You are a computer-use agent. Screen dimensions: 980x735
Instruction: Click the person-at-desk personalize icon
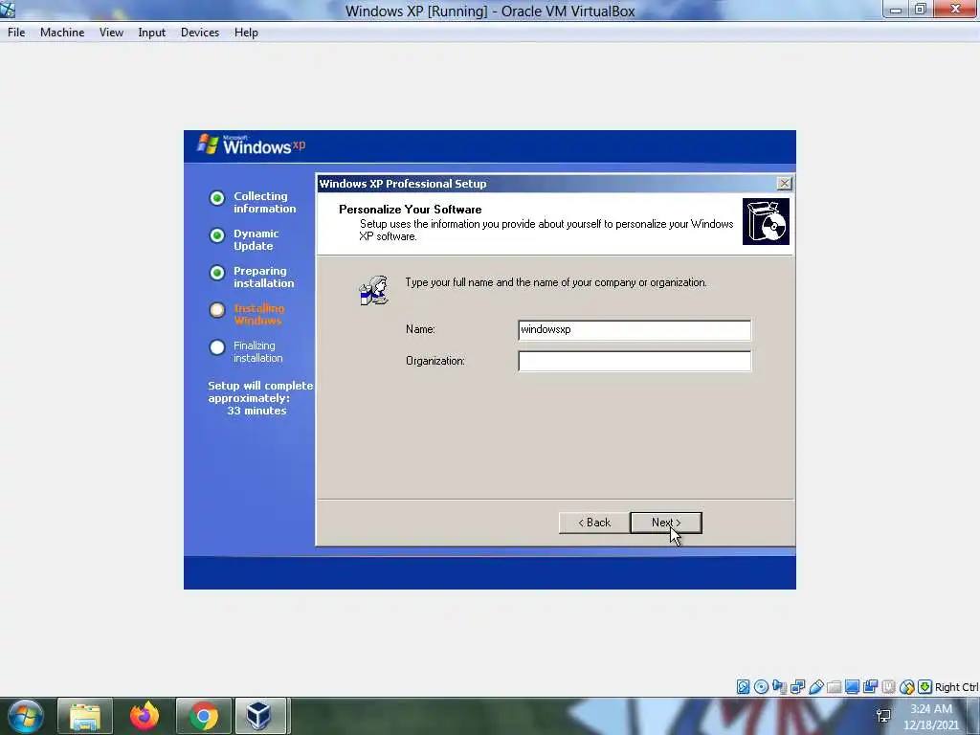coord(374,291)
